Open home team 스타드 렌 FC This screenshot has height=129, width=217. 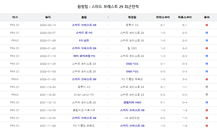[84, 33]
